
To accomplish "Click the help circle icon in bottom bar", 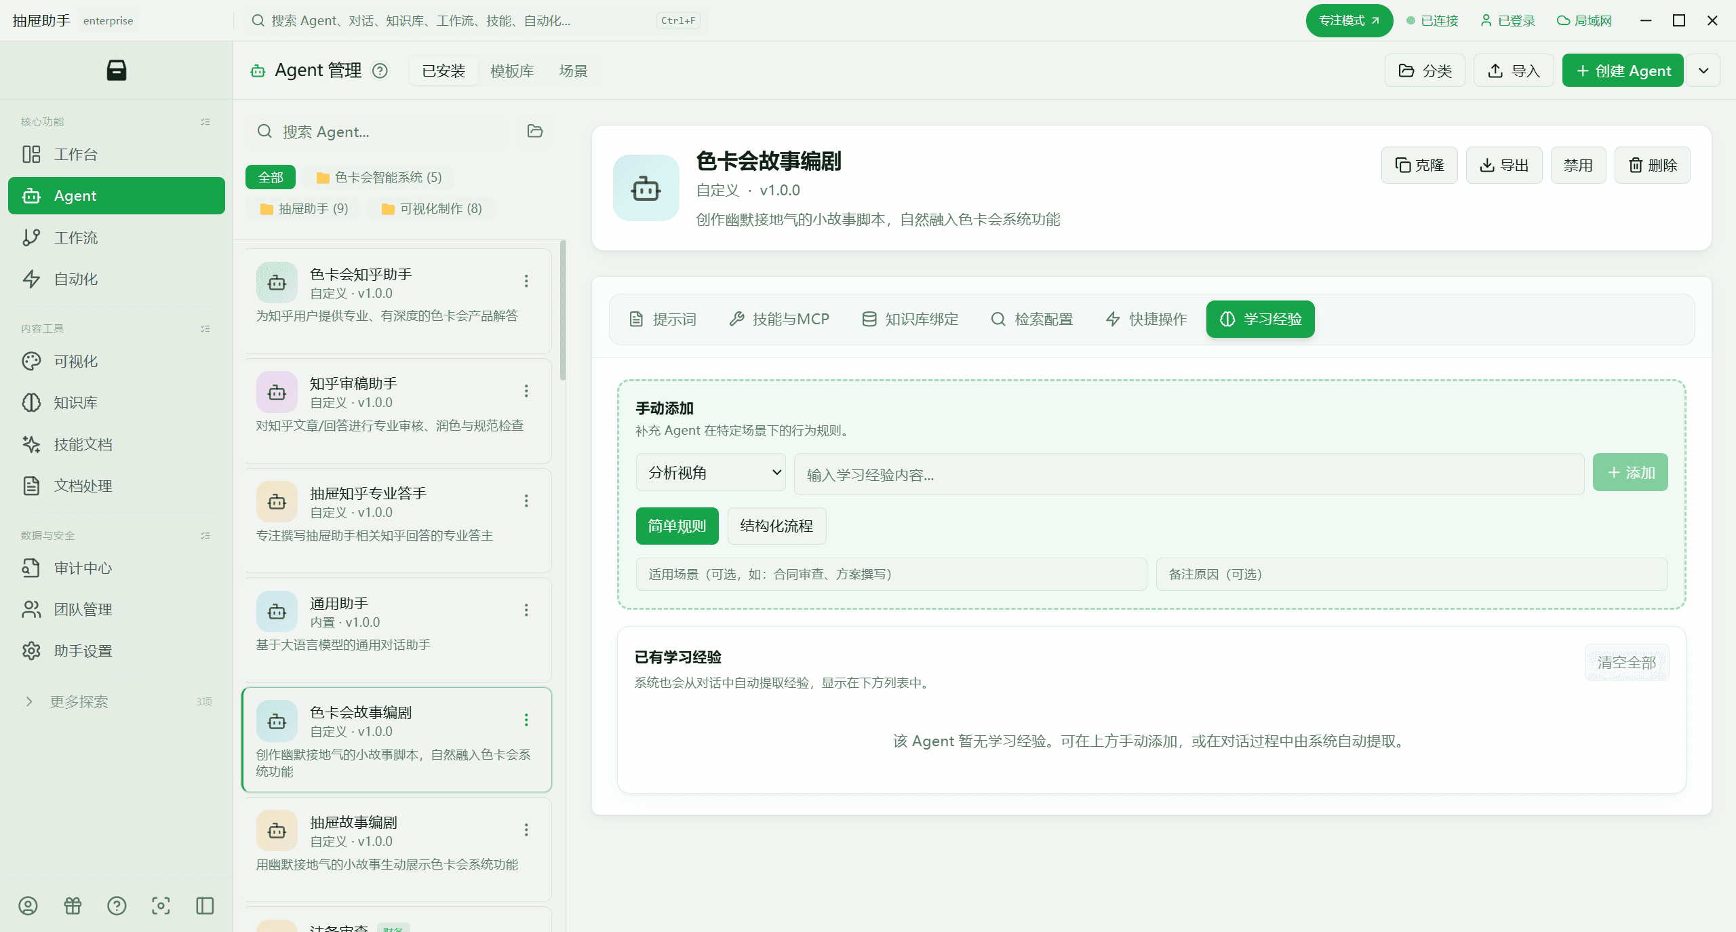I will click(117, 906).
